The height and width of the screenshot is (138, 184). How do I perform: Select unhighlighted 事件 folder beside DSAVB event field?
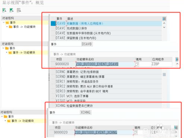(x=12, y=48)
